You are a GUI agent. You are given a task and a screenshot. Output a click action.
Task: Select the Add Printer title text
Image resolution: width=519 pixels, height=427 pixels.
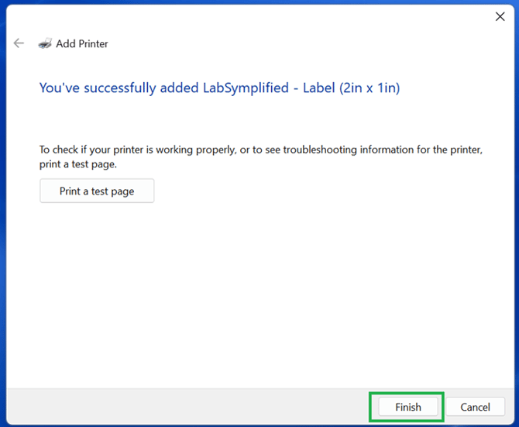point(82,43)
